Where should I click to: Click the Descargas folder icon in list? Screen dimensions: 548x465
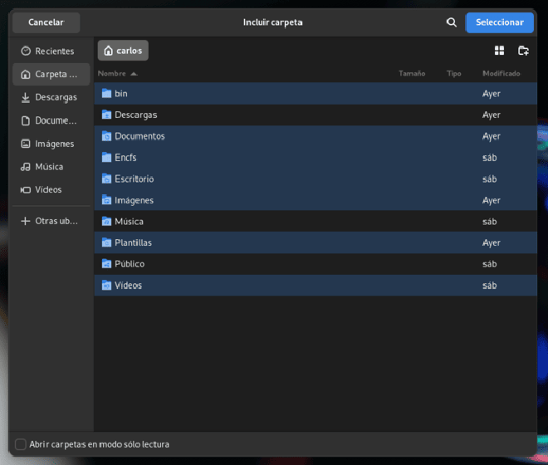coord(106,115)
